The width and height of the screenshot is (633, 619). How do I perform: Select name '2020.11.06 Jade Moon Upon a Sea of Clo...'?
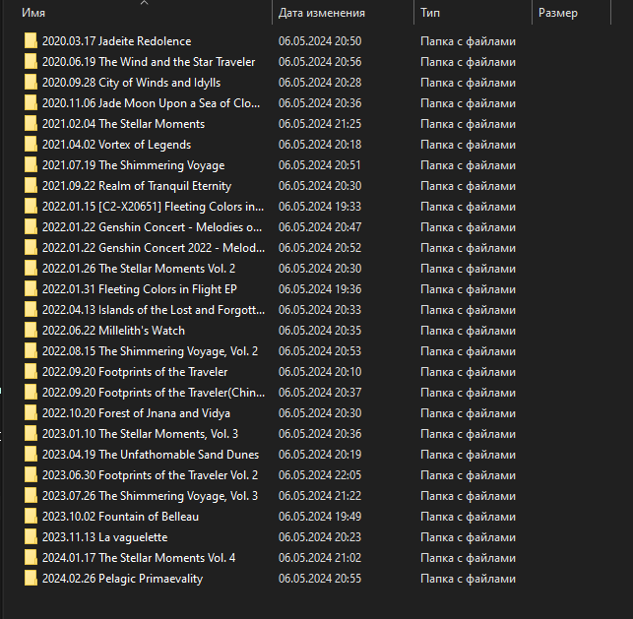pos(151,103)
